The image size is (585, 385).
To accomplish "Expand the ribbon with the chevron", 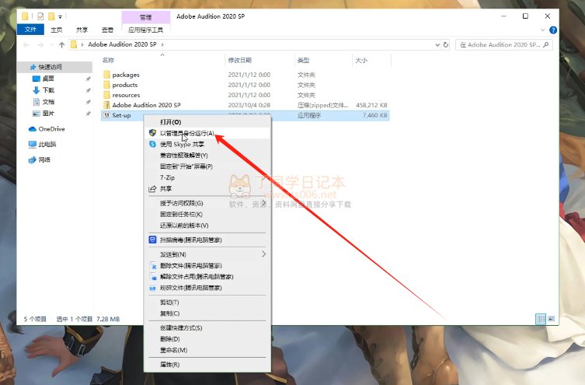I will coord(542,30).
